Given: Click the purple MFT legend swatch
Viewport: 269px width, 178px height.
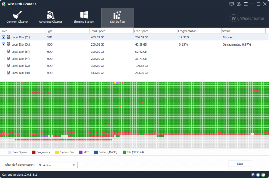Looking at the screenshot, I should [x=81, y=152].
